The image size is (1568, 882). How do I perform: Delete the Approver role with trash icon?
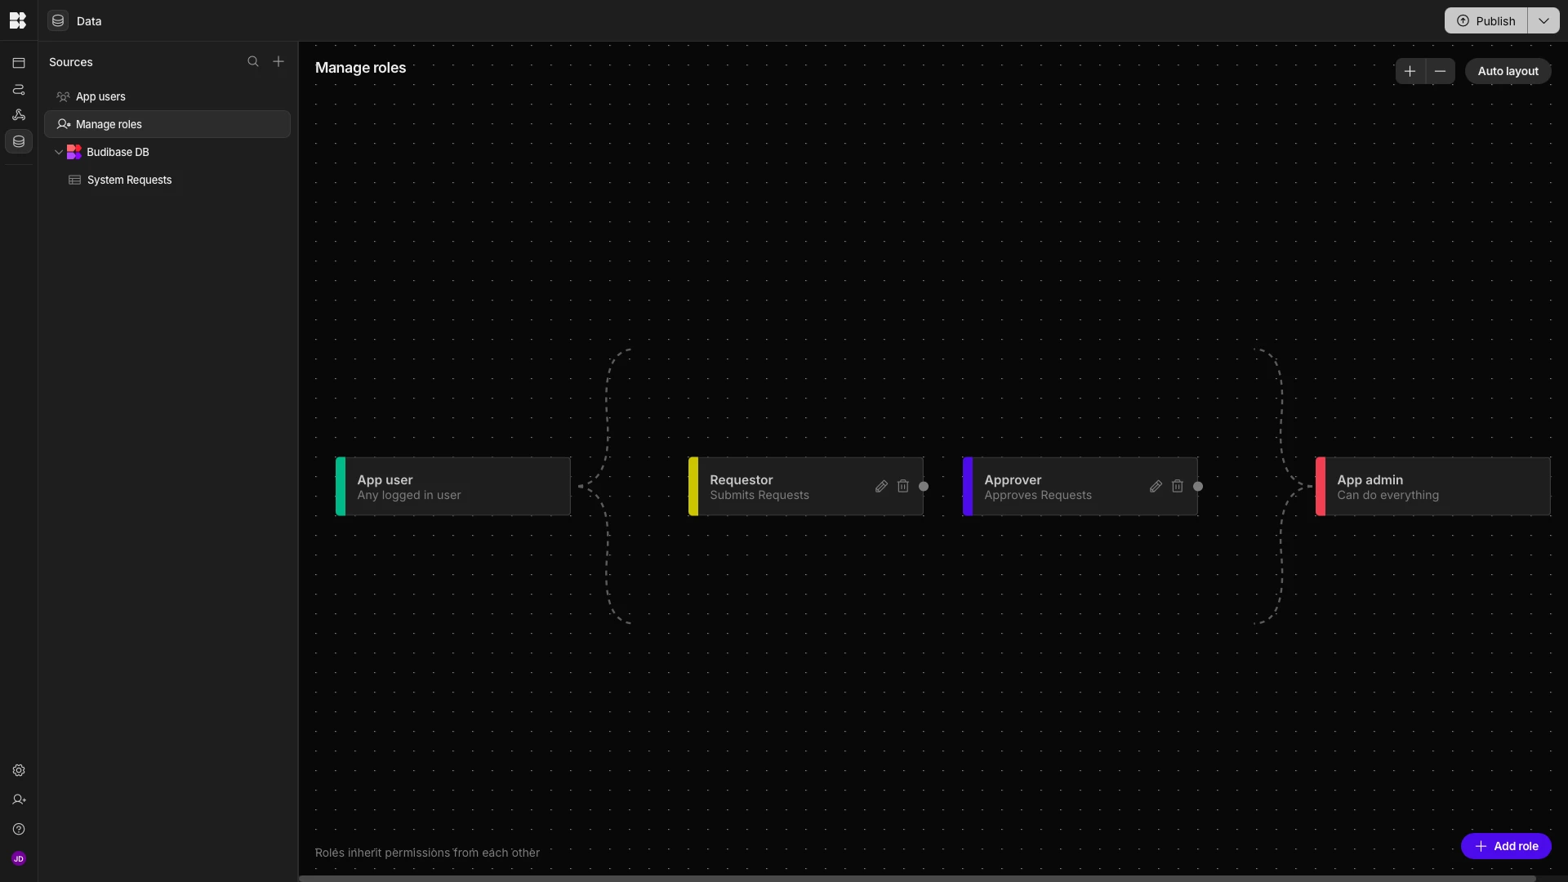1178,487
